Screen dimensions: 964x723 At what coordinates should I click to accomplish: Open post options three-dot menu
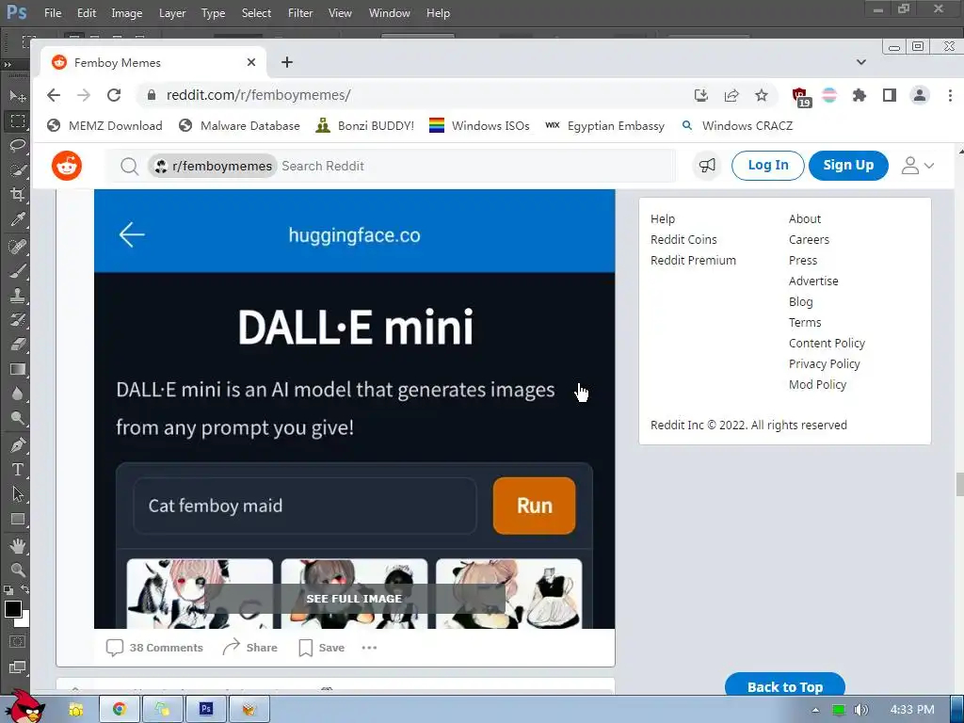pos(369,648)
